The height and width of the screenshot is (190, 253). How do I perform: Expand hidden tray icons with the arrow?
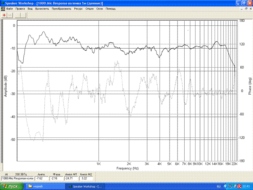tap(226, 186)
